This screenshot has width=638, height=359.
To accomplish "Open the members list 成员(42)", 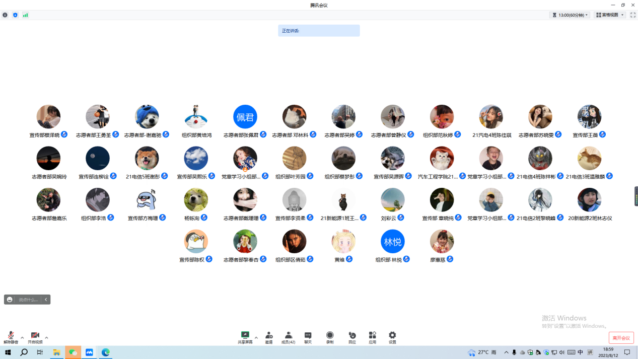I will point(288,336).
